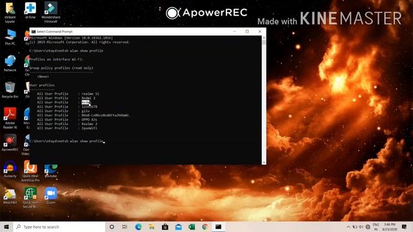Image resolution: width=413 pixels, height=232 pixels.
Task: Launch Microsoft Edge from the taskbar
Action: [x=138, y=227]
